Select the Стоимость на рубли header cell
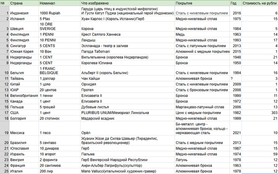 (260, 3)
